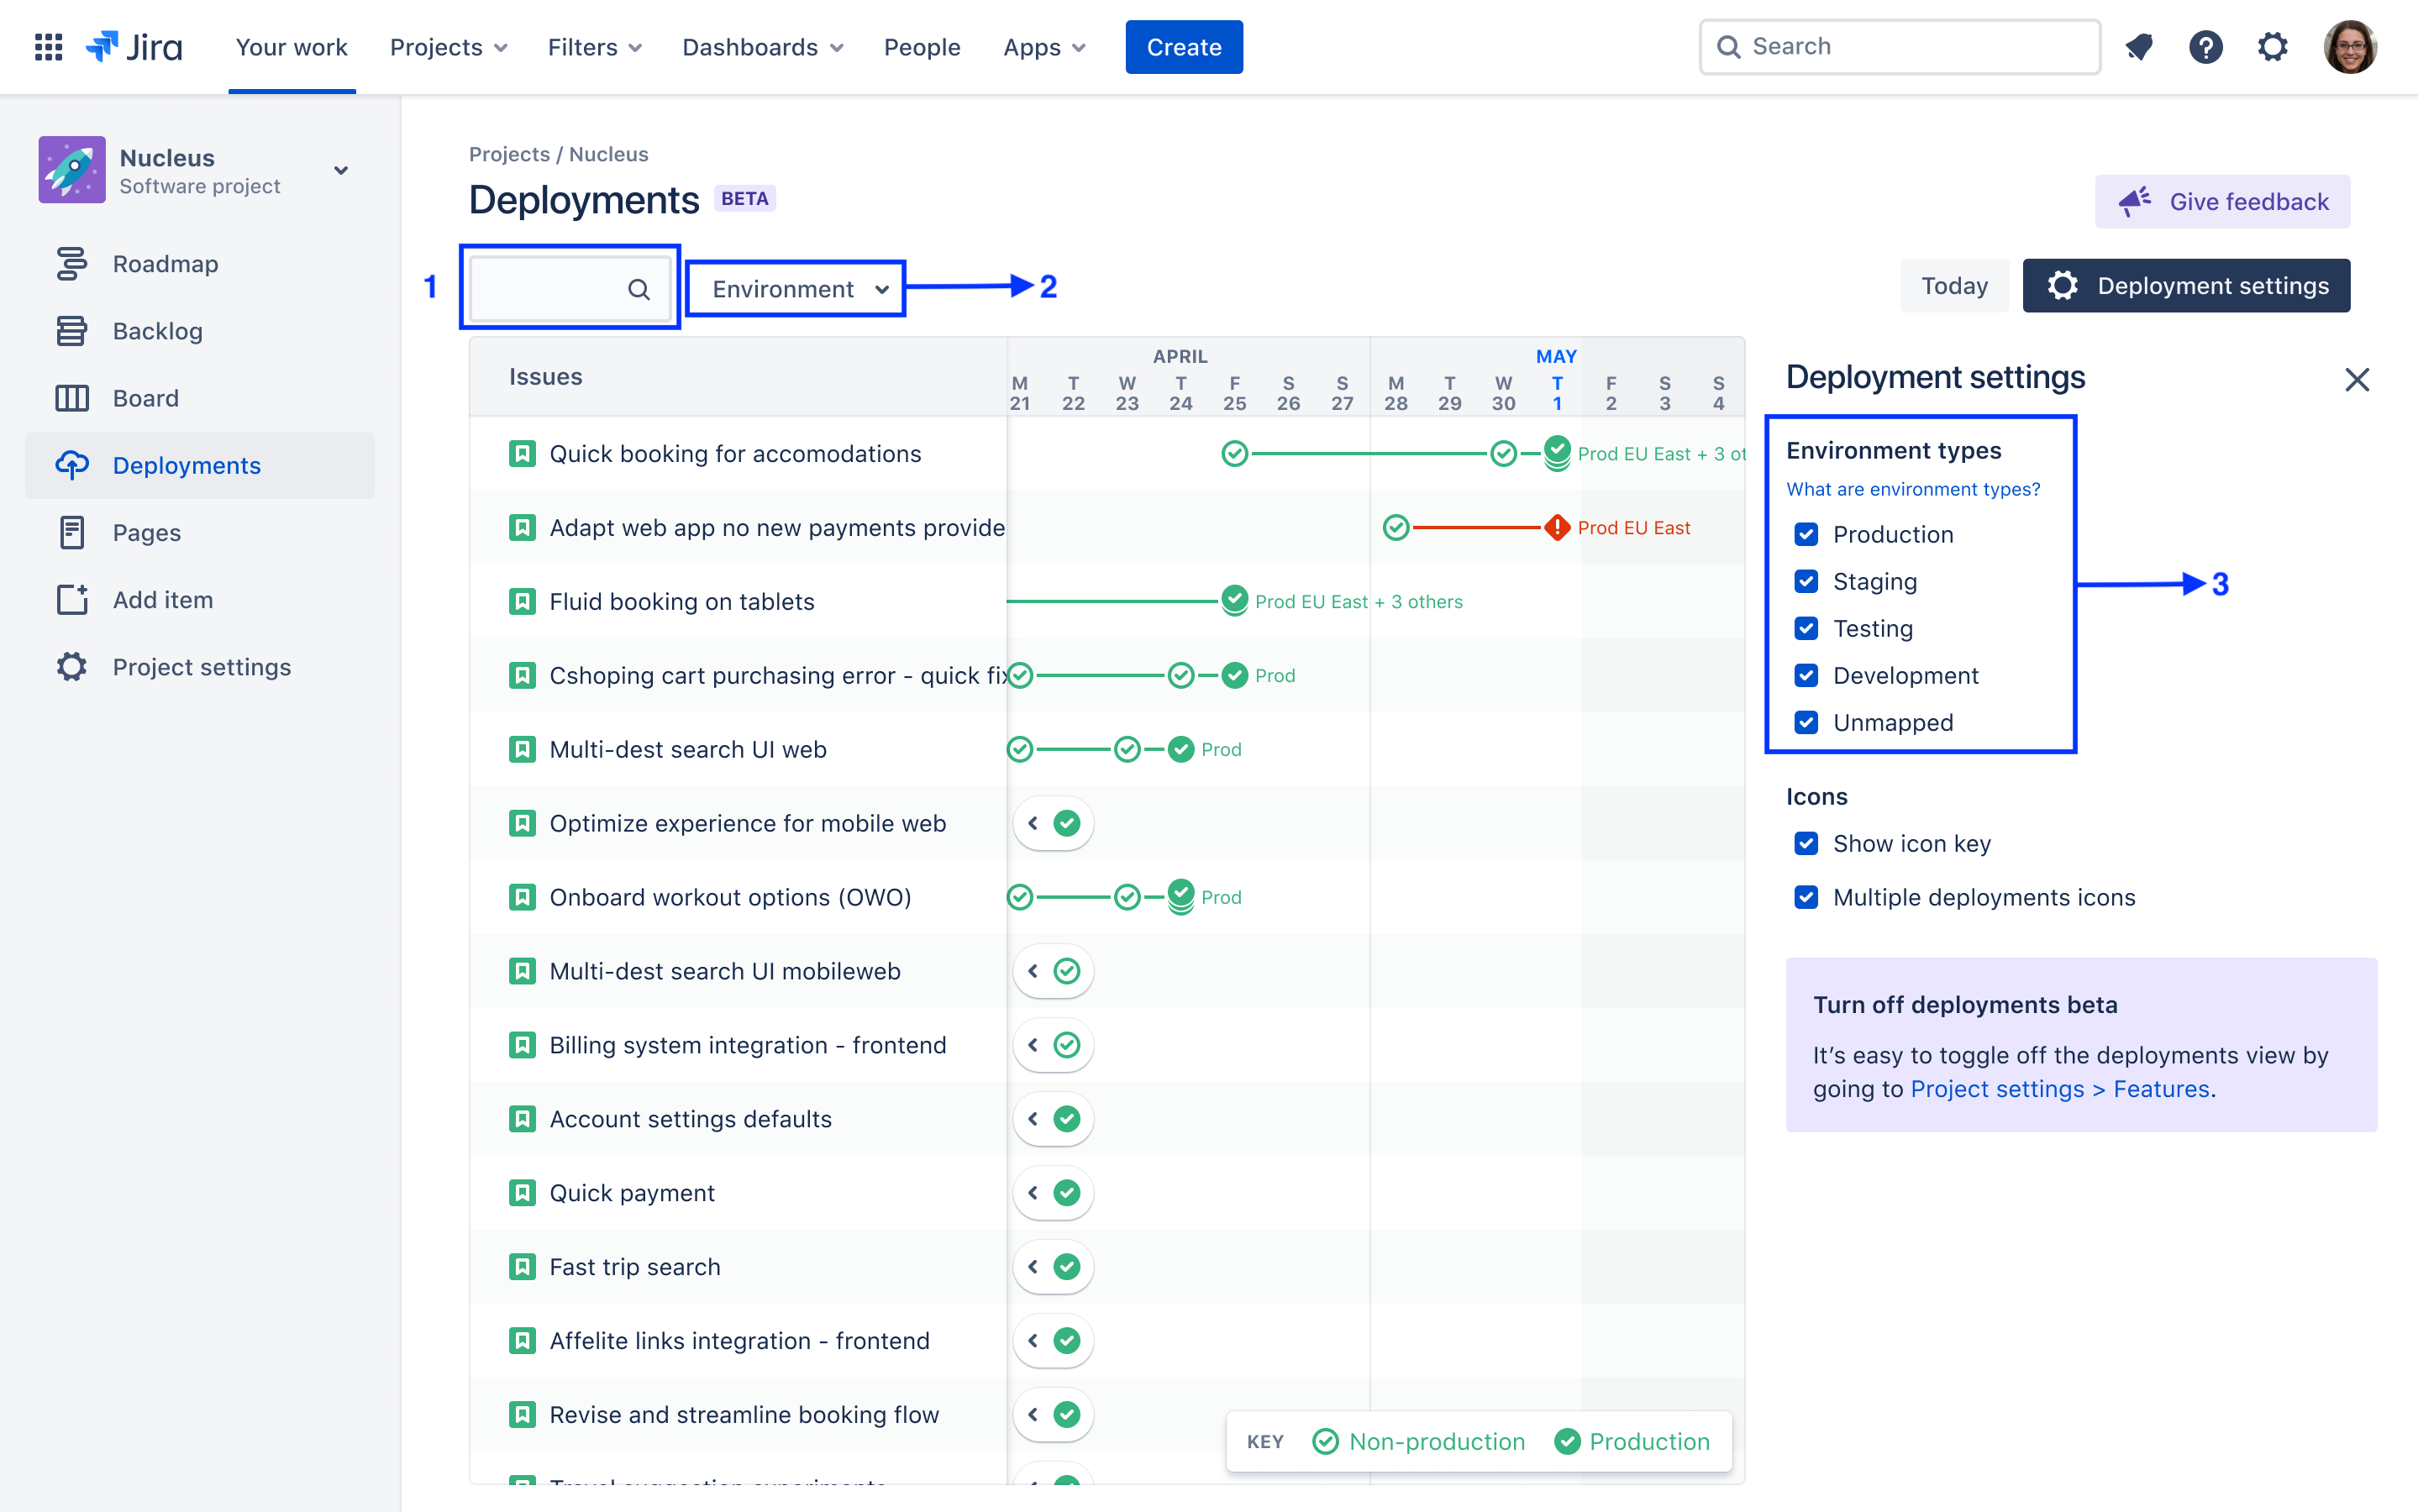Open the Backlog sidebar item
Screen dimensions: 2418x1512
tap(157, 331)
